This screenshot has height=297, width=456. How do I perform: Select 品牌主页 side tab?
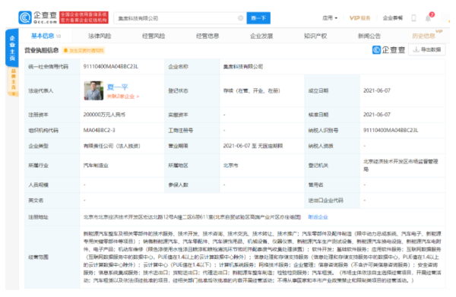[x=13, y=81]
